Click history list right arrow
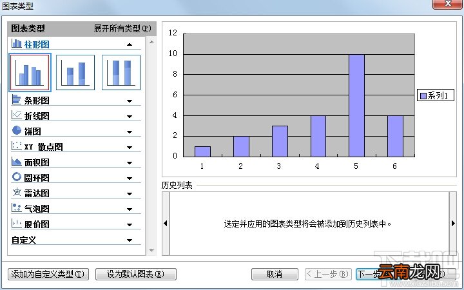 tap(453, 224)
